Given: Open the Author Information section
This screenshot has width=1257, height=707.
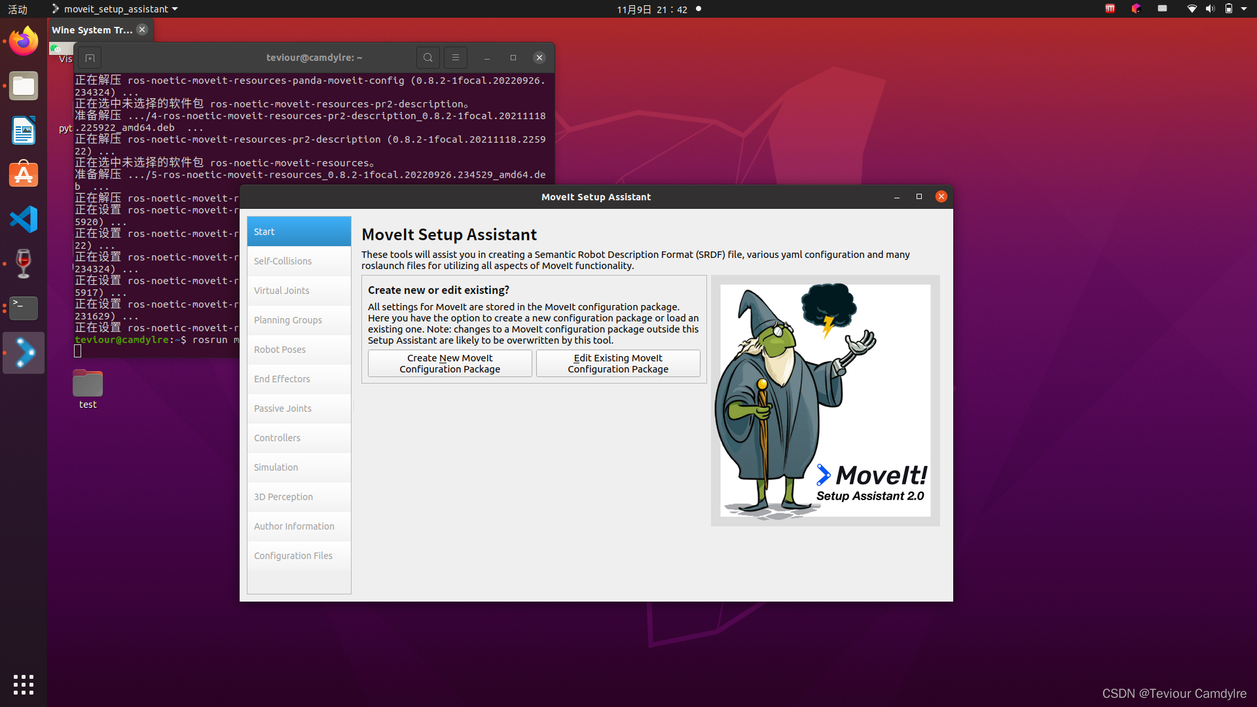Looking at the screenshot, I should 299,526.
